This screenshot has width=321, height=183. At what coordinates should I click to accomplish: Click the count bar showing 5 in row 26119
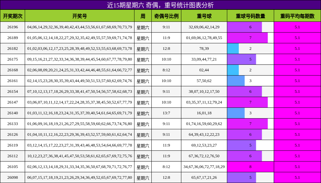tap(242, 145)
